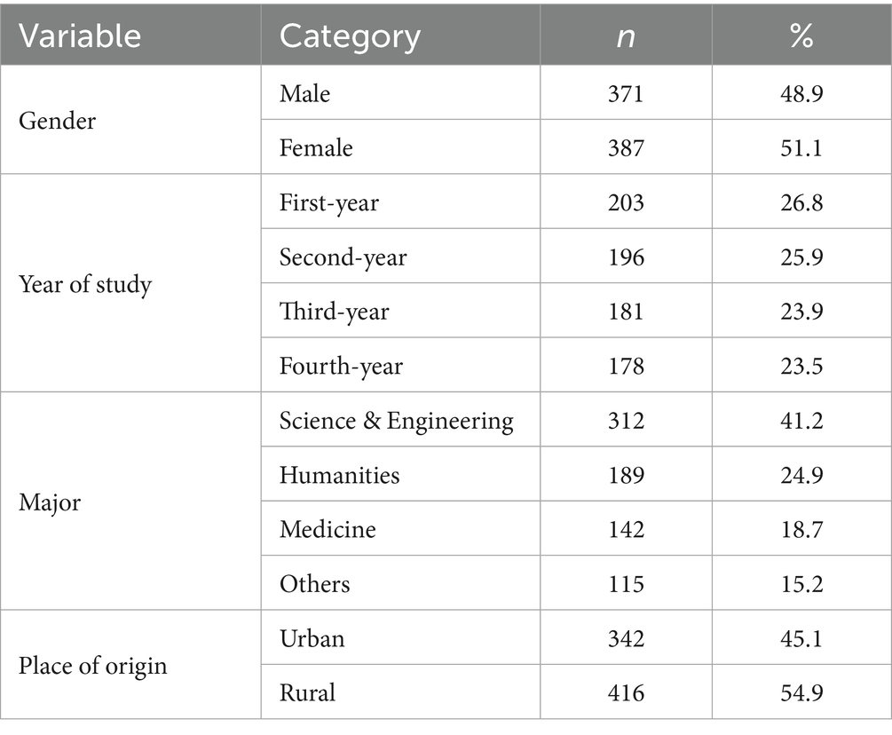Select the Urban category cell

coord(312,638)
